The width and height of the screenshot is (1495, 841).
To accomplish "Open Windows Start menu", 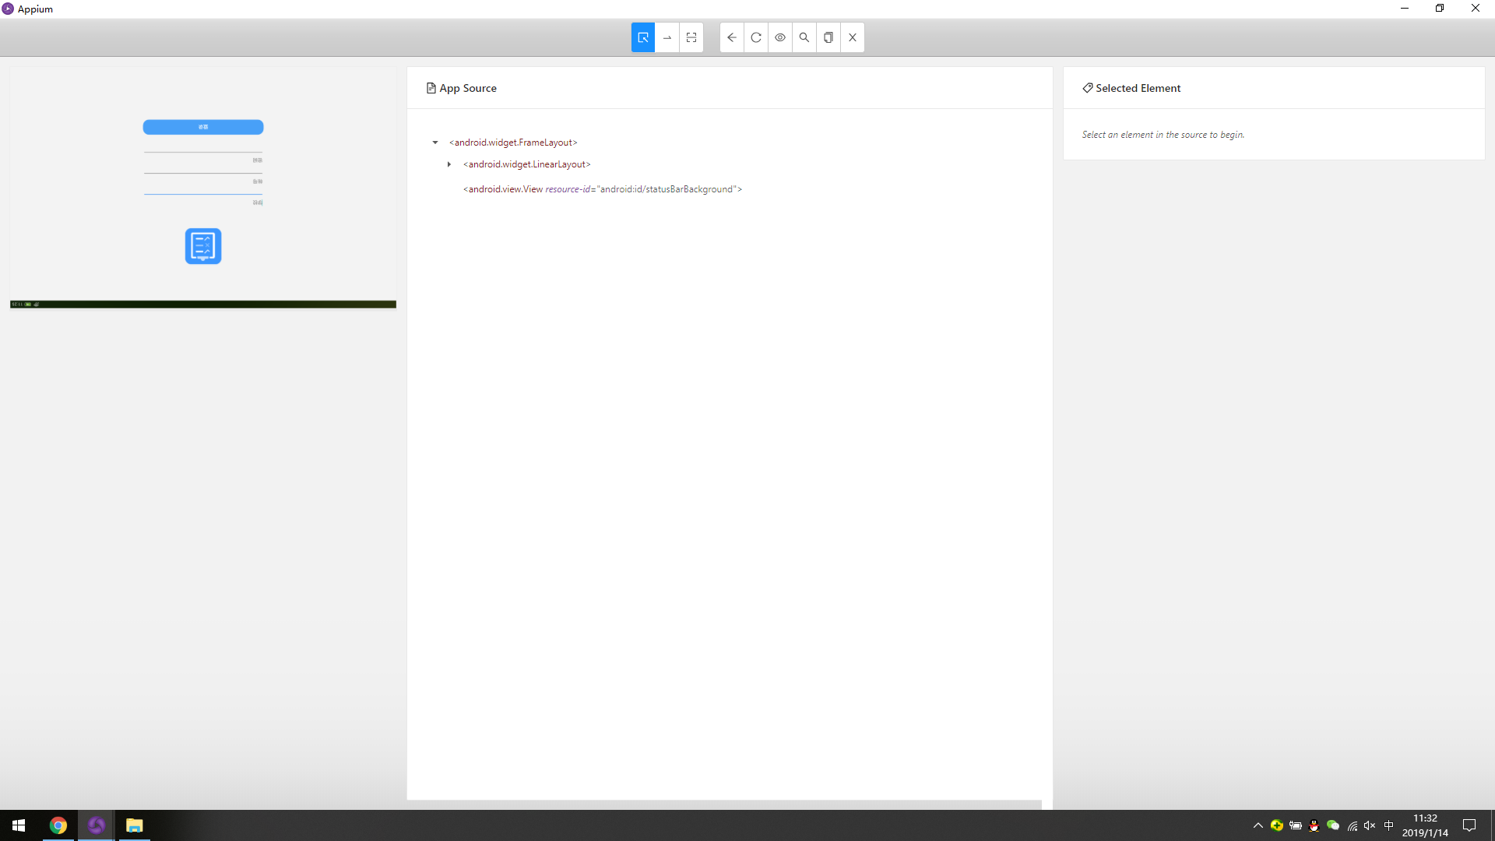I will (19, 825).
